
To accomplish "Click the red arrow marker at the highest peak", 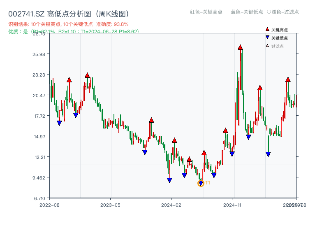I will click(241, 47).
